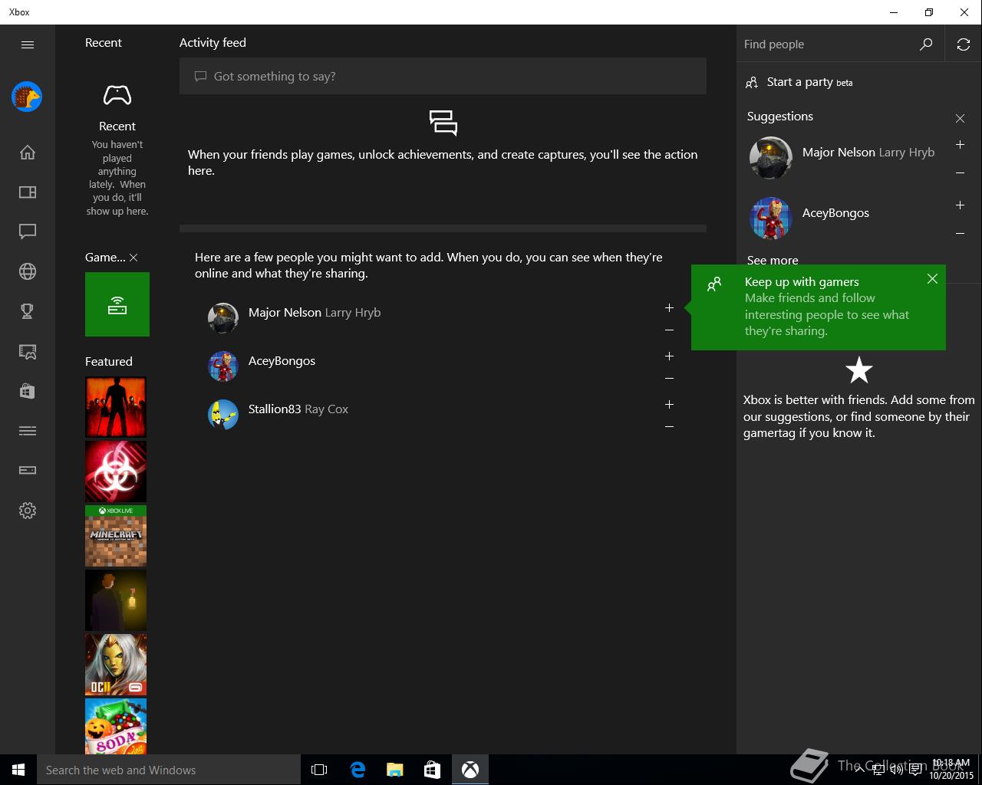The image size is (982, 785).
Task: Open Connect console icon in sidebar
Action: 28,470
